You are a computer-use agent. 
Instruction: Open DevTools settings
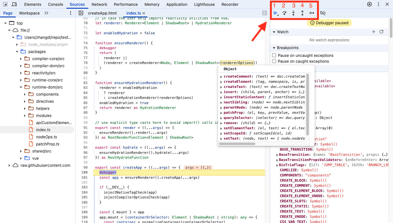(x=369, y=4)
